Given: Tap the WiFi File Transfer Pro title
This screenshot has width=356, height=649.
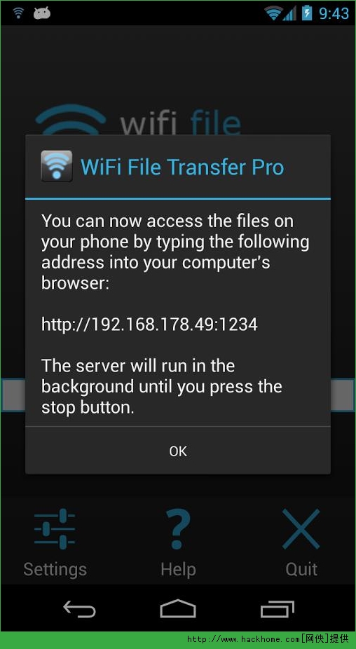Looking at the screenshot, I should [x=182, y=168].
